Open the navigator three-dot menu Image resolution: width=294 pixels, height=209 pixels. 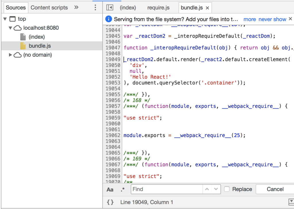click(95, 7)
